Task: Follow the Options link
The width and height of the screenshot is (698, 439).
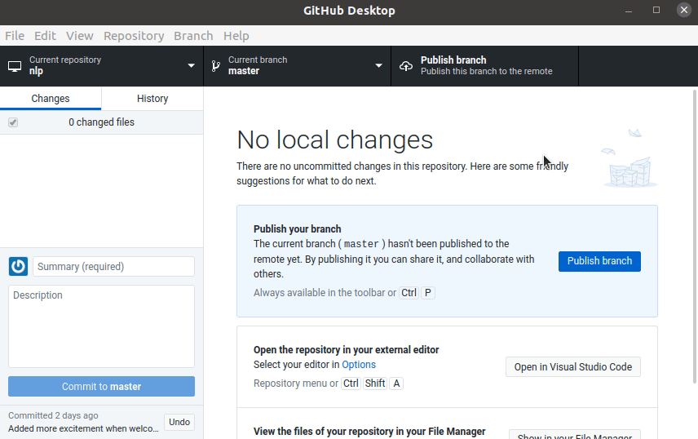Action: (x=359, y=365)
